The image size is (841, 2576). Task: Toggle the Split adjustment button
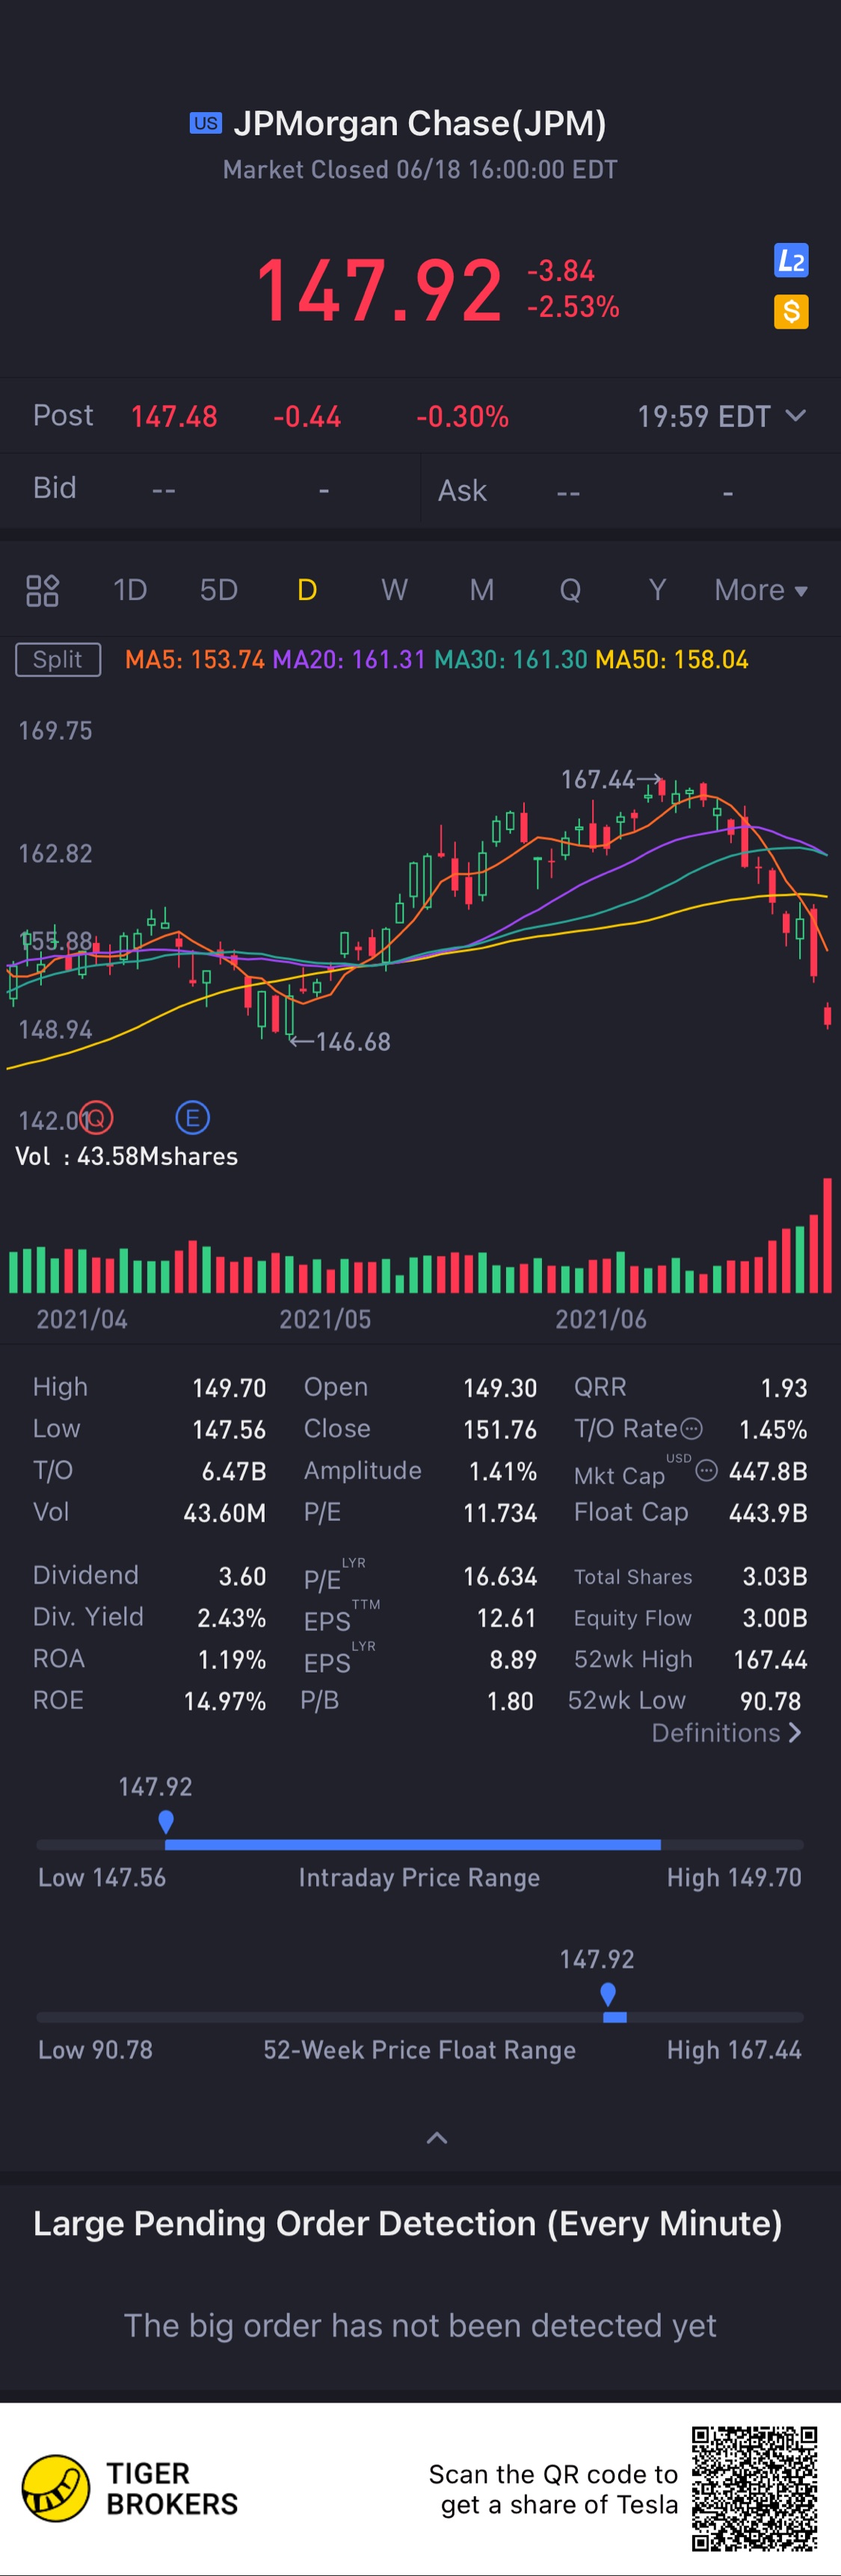[x=58, y=660]
